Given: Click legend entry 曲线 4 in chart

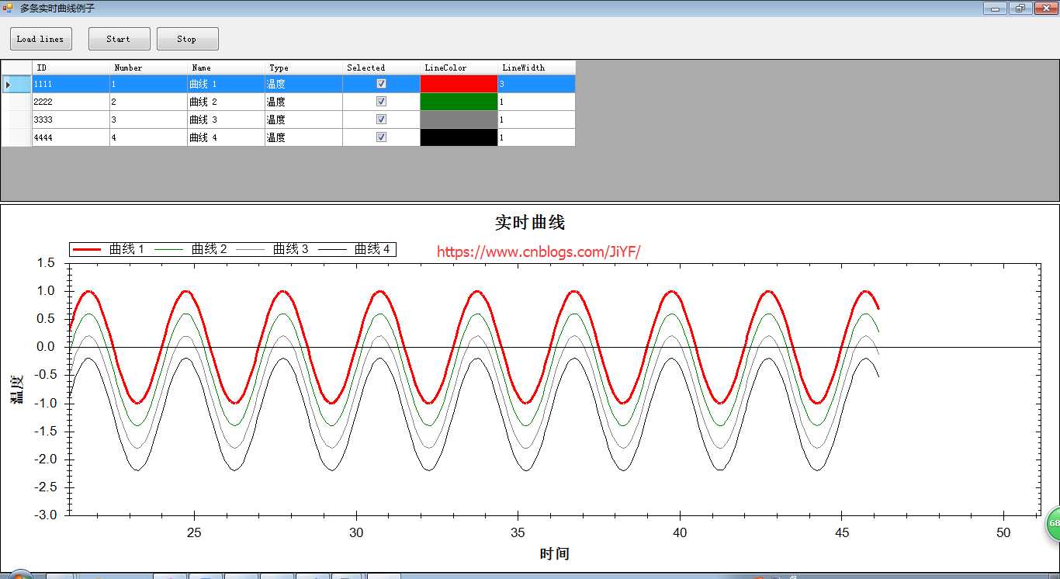Looking at the screenshot, I should click(354, 249).
